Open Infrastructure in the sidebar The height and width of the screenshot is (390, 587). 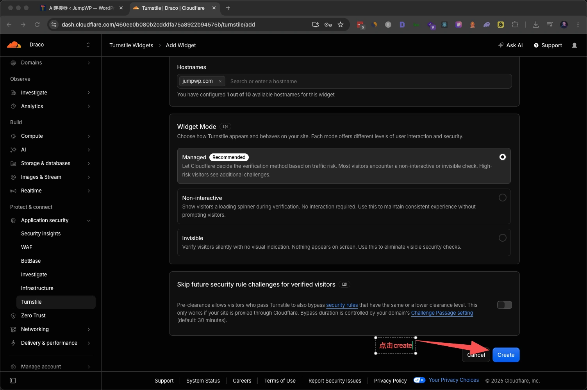[x=37, y=288]
